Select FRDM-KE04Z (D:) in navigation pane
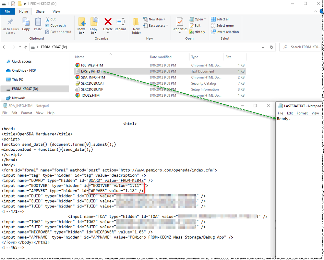Viewport: 324px width, 260px height. (x=35, y=89)
